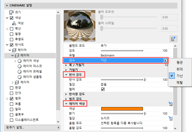
Task: Click the settings list scroll-up arrow
Action: click(x=175, y=46)
